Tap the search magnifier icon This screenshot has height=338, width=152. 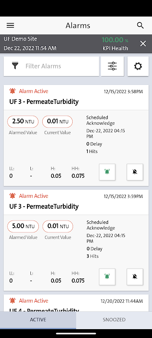140,25
